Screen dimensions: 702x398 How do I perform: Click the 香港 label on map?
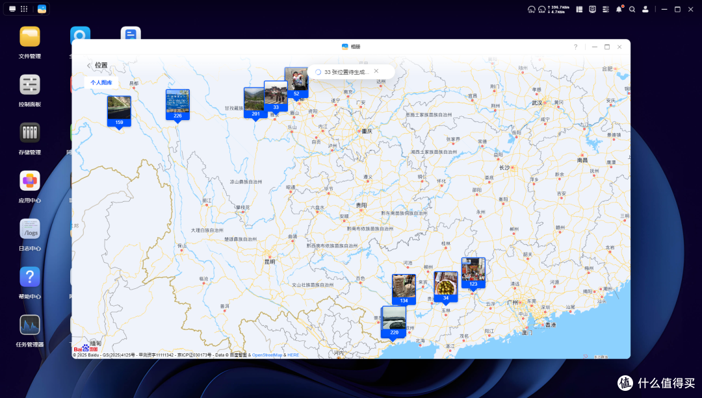(551, 325)
